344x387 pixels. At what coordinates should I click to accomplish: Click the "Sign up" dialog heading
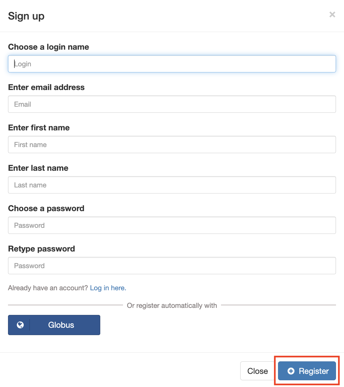point(26,16)
